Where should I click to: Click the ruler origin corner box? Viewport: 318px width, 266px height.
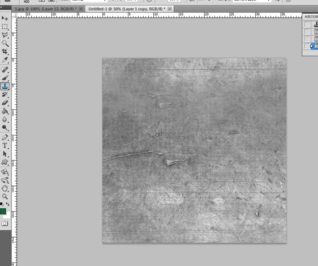click(x=14, y=15)
